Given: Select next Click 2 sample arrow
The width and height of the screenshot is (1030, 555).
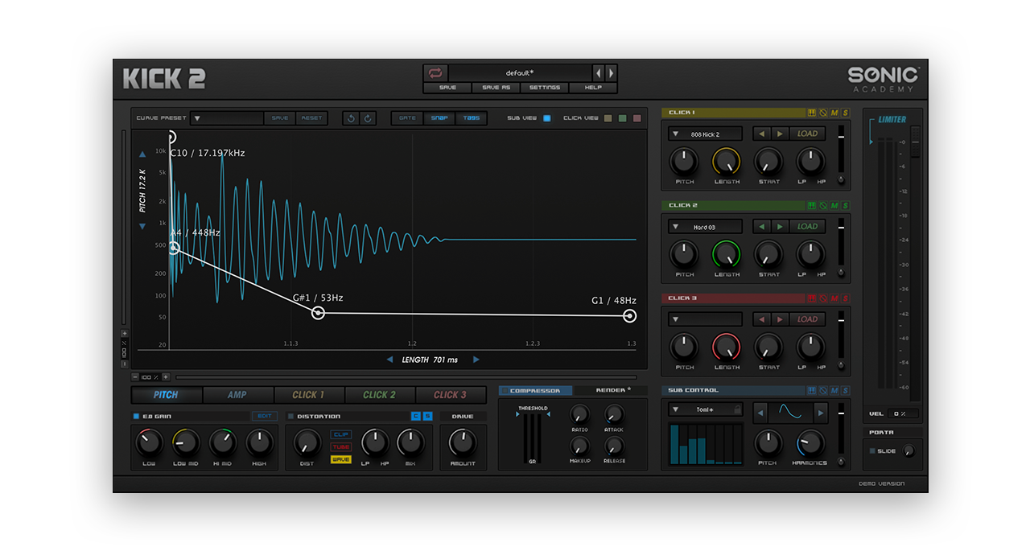Looking at the screenshot, I should point(779,227).
